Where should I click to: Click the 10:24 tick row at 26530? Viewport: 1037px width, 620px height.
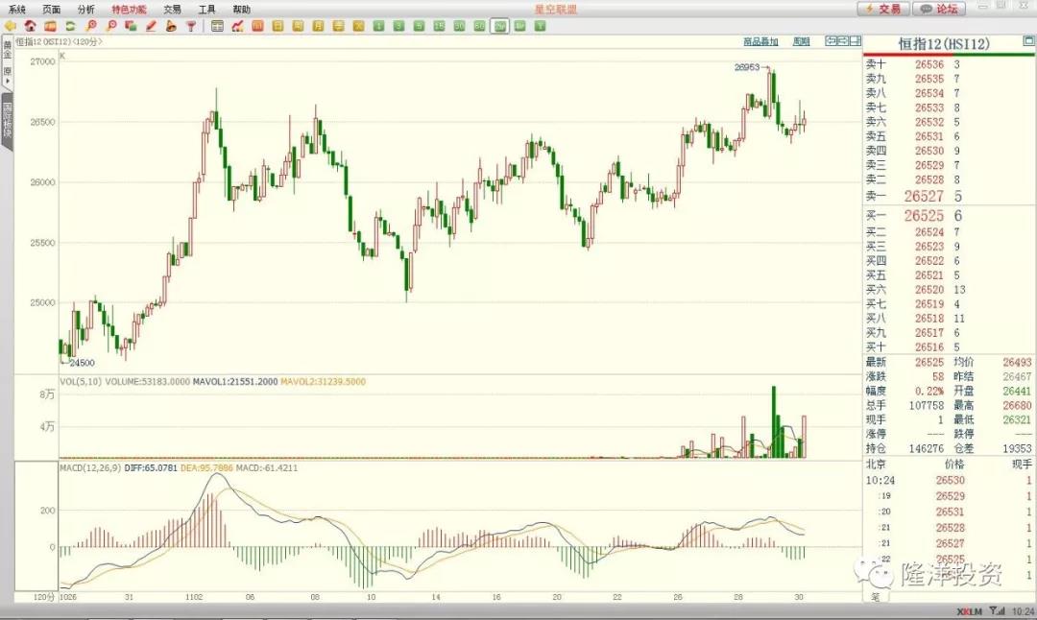tap(949, 481)
